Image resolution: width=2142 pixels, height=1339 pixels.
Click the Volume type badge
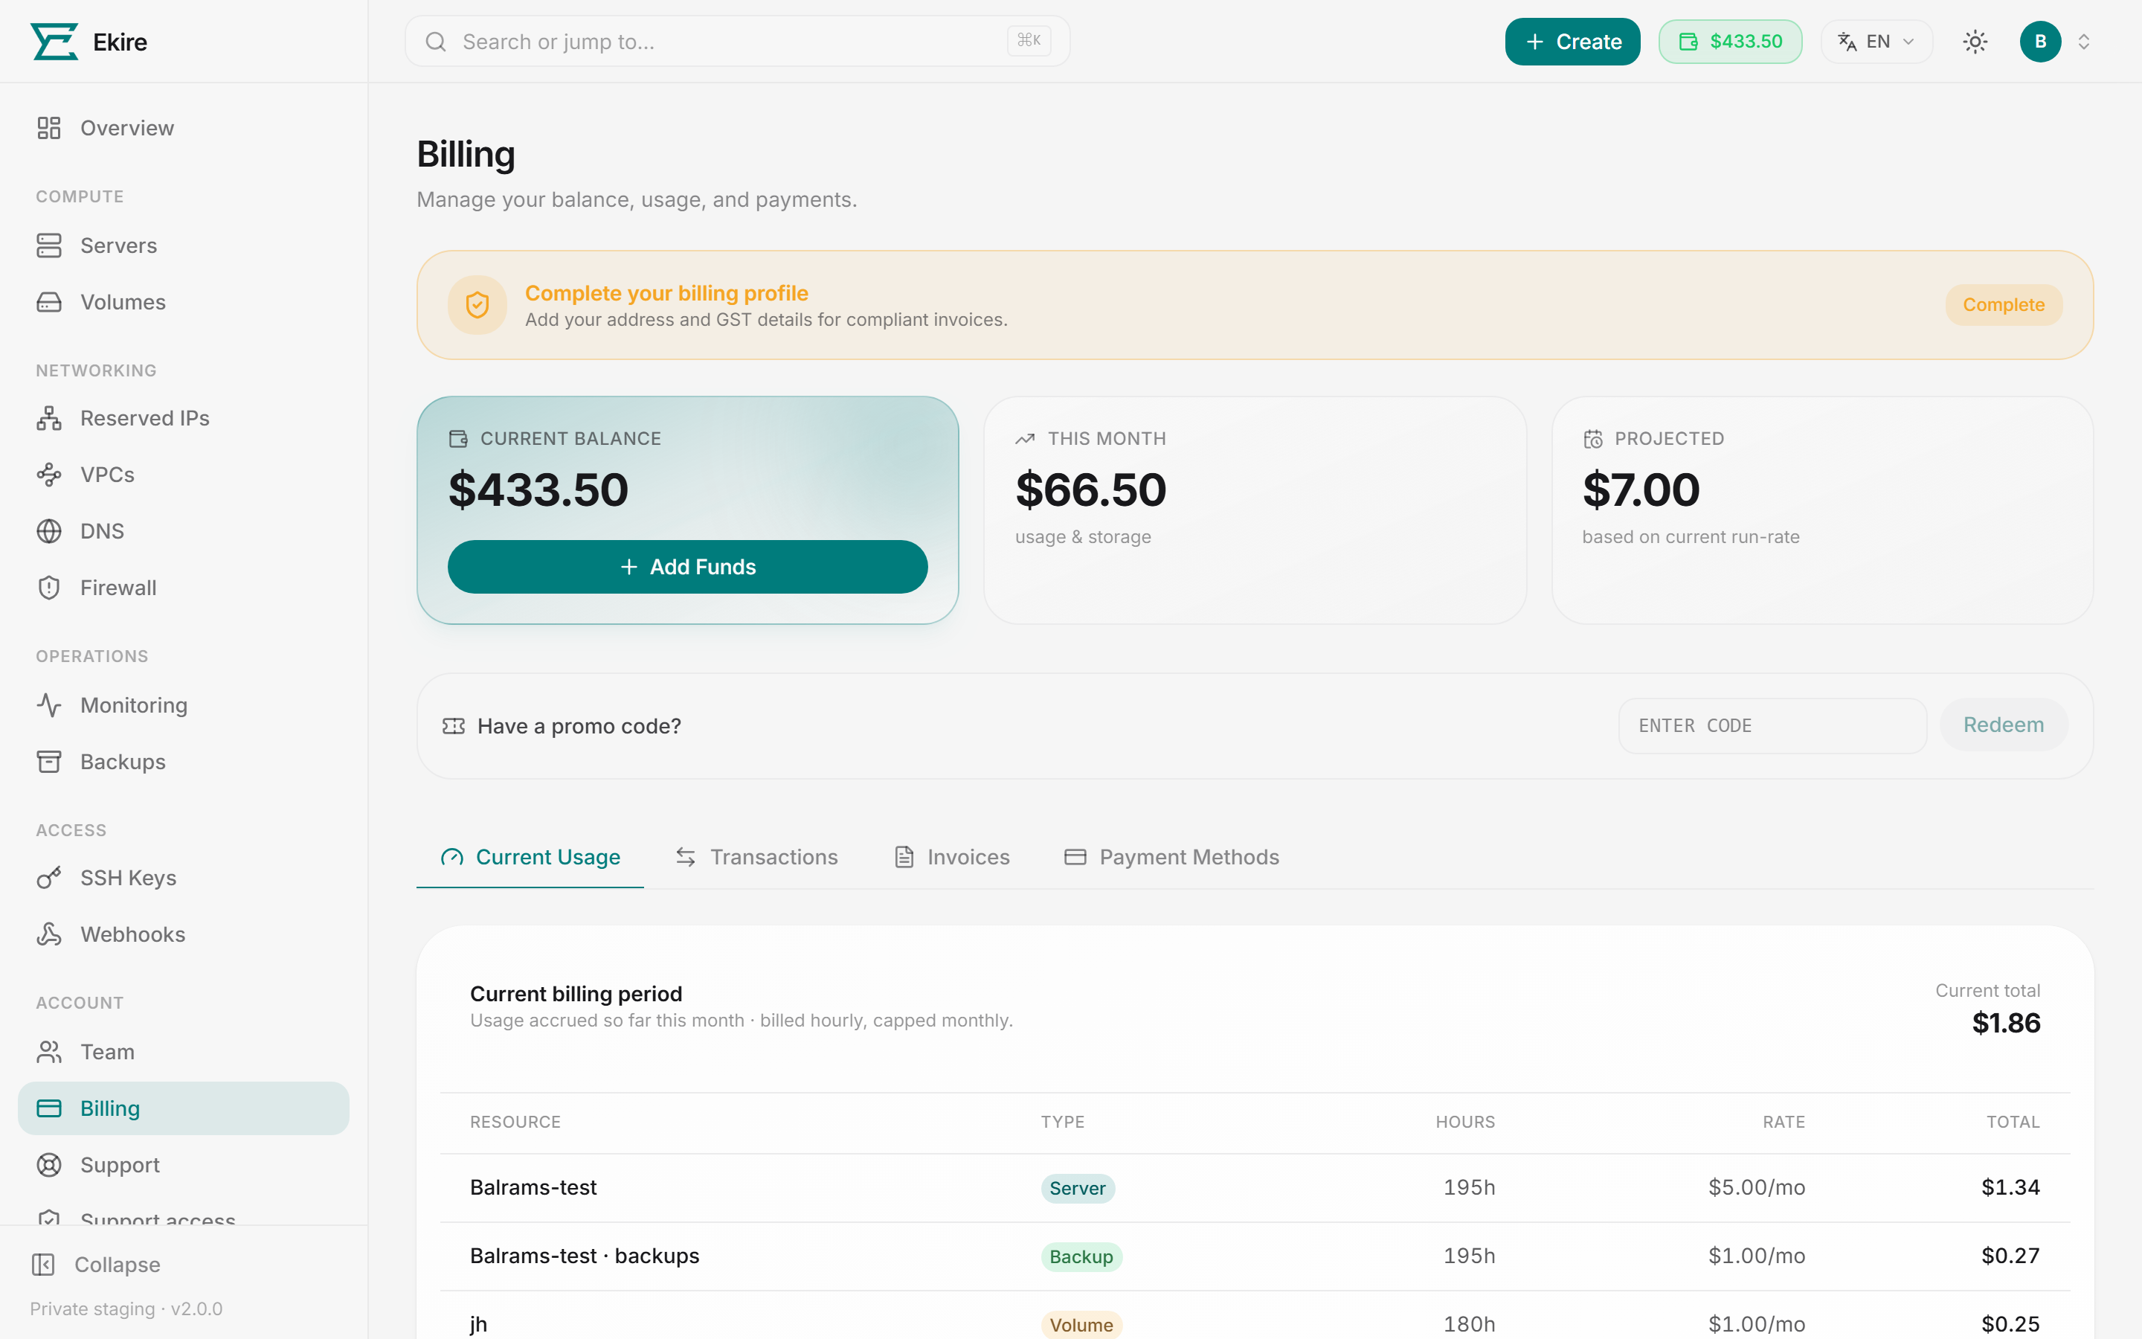1081,1325
